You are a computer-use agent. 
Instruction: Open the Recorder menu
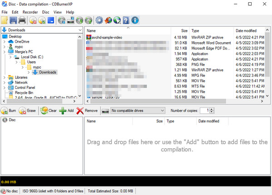coord(30,12)
